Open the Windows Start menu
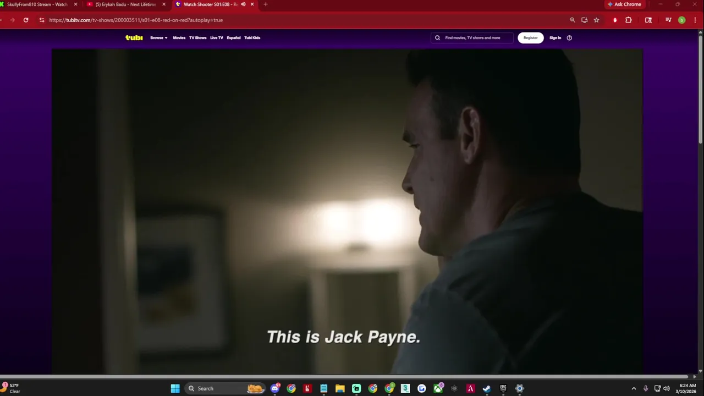 click(x=175, y=388)
